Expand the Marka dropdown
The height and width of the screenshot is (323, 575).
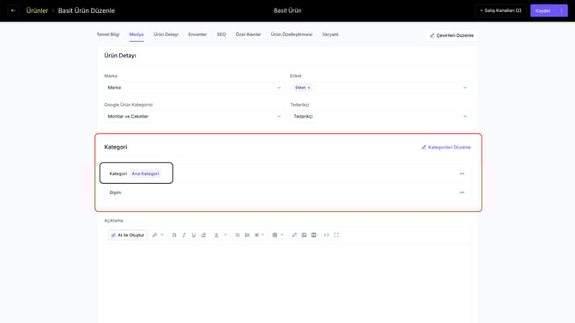point(194,88)
